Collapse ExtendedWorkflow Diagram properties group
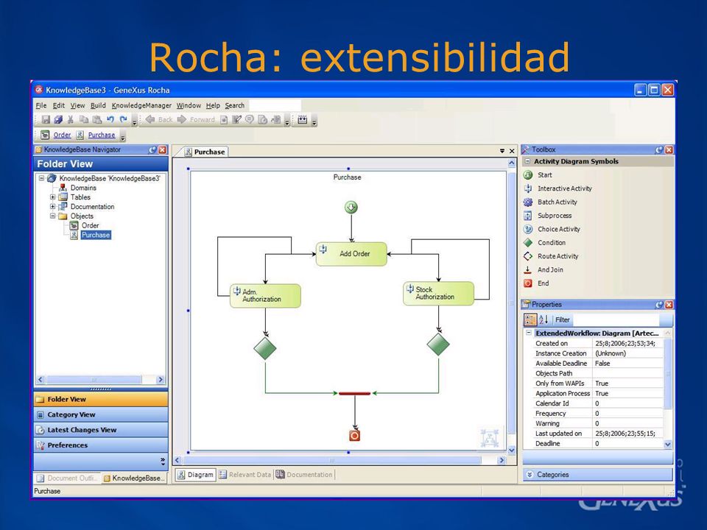Screen dimensions: 707x530 coord(529,333)
